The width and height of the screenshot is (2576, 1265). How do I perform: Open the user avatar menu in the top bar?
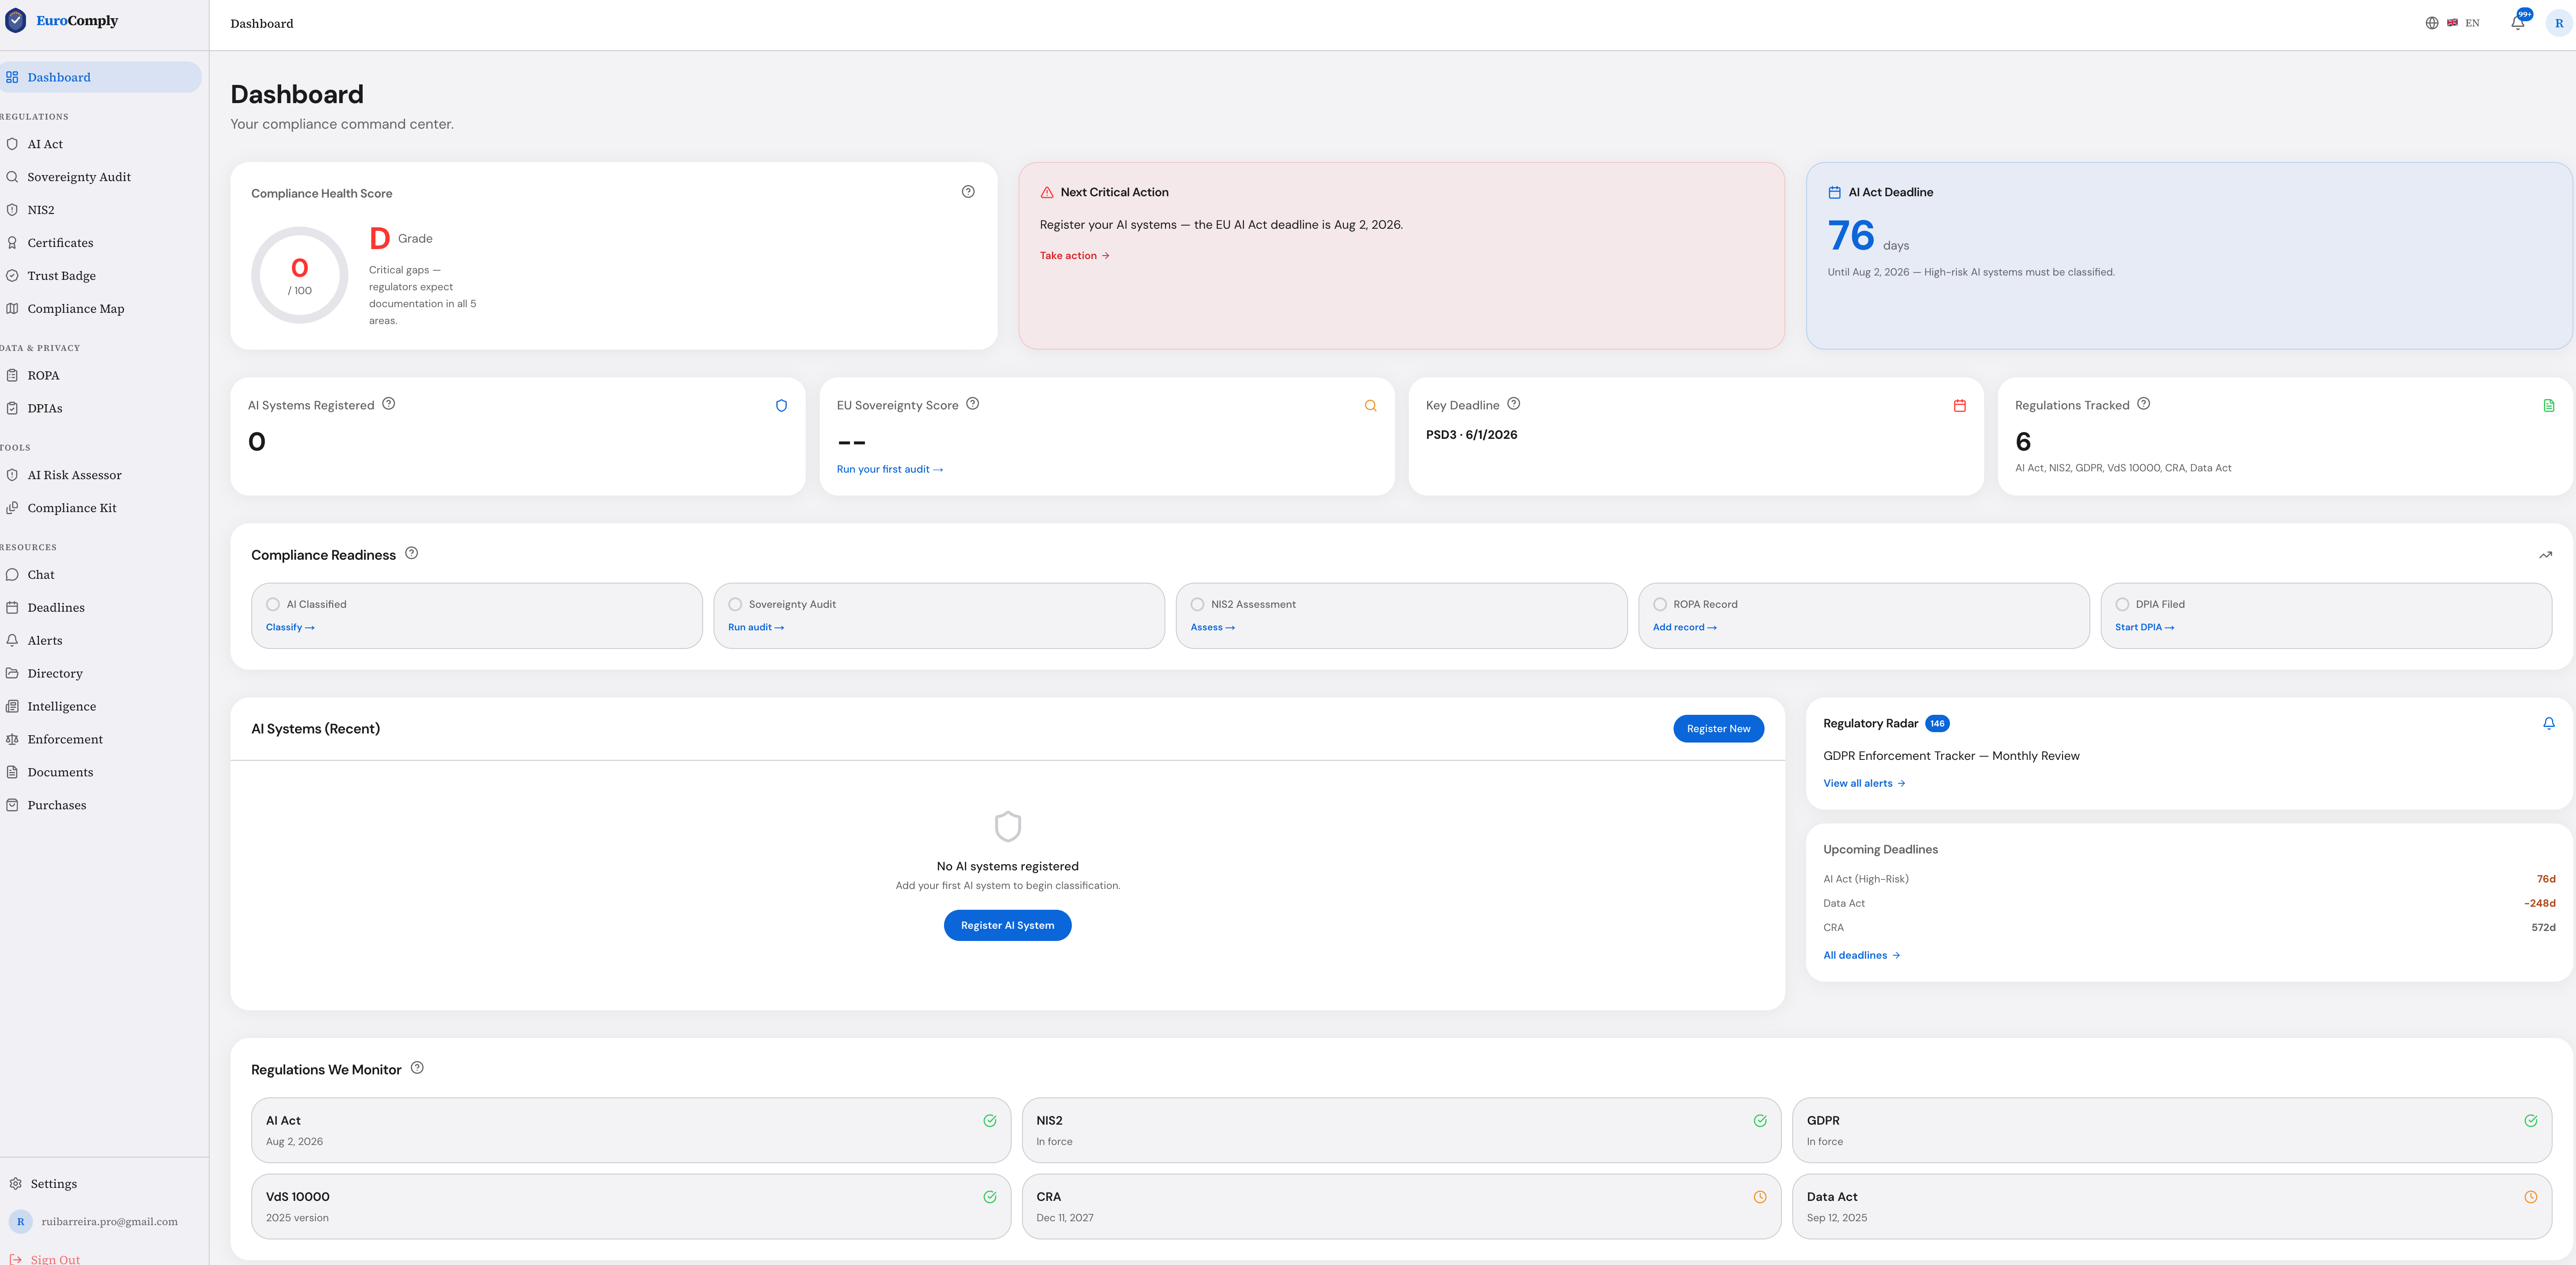pyautogui.click(x=2559, y=23)
